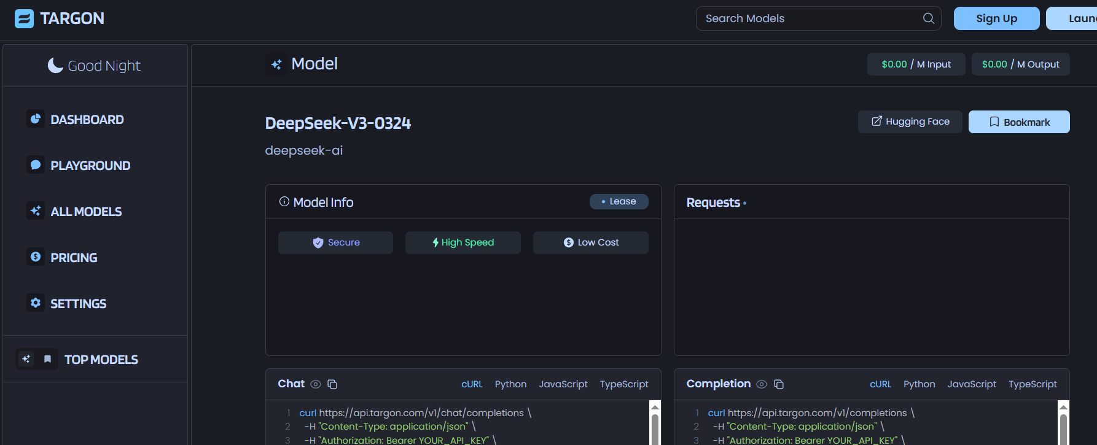Click the TARGON brand name

coord(72,18)
